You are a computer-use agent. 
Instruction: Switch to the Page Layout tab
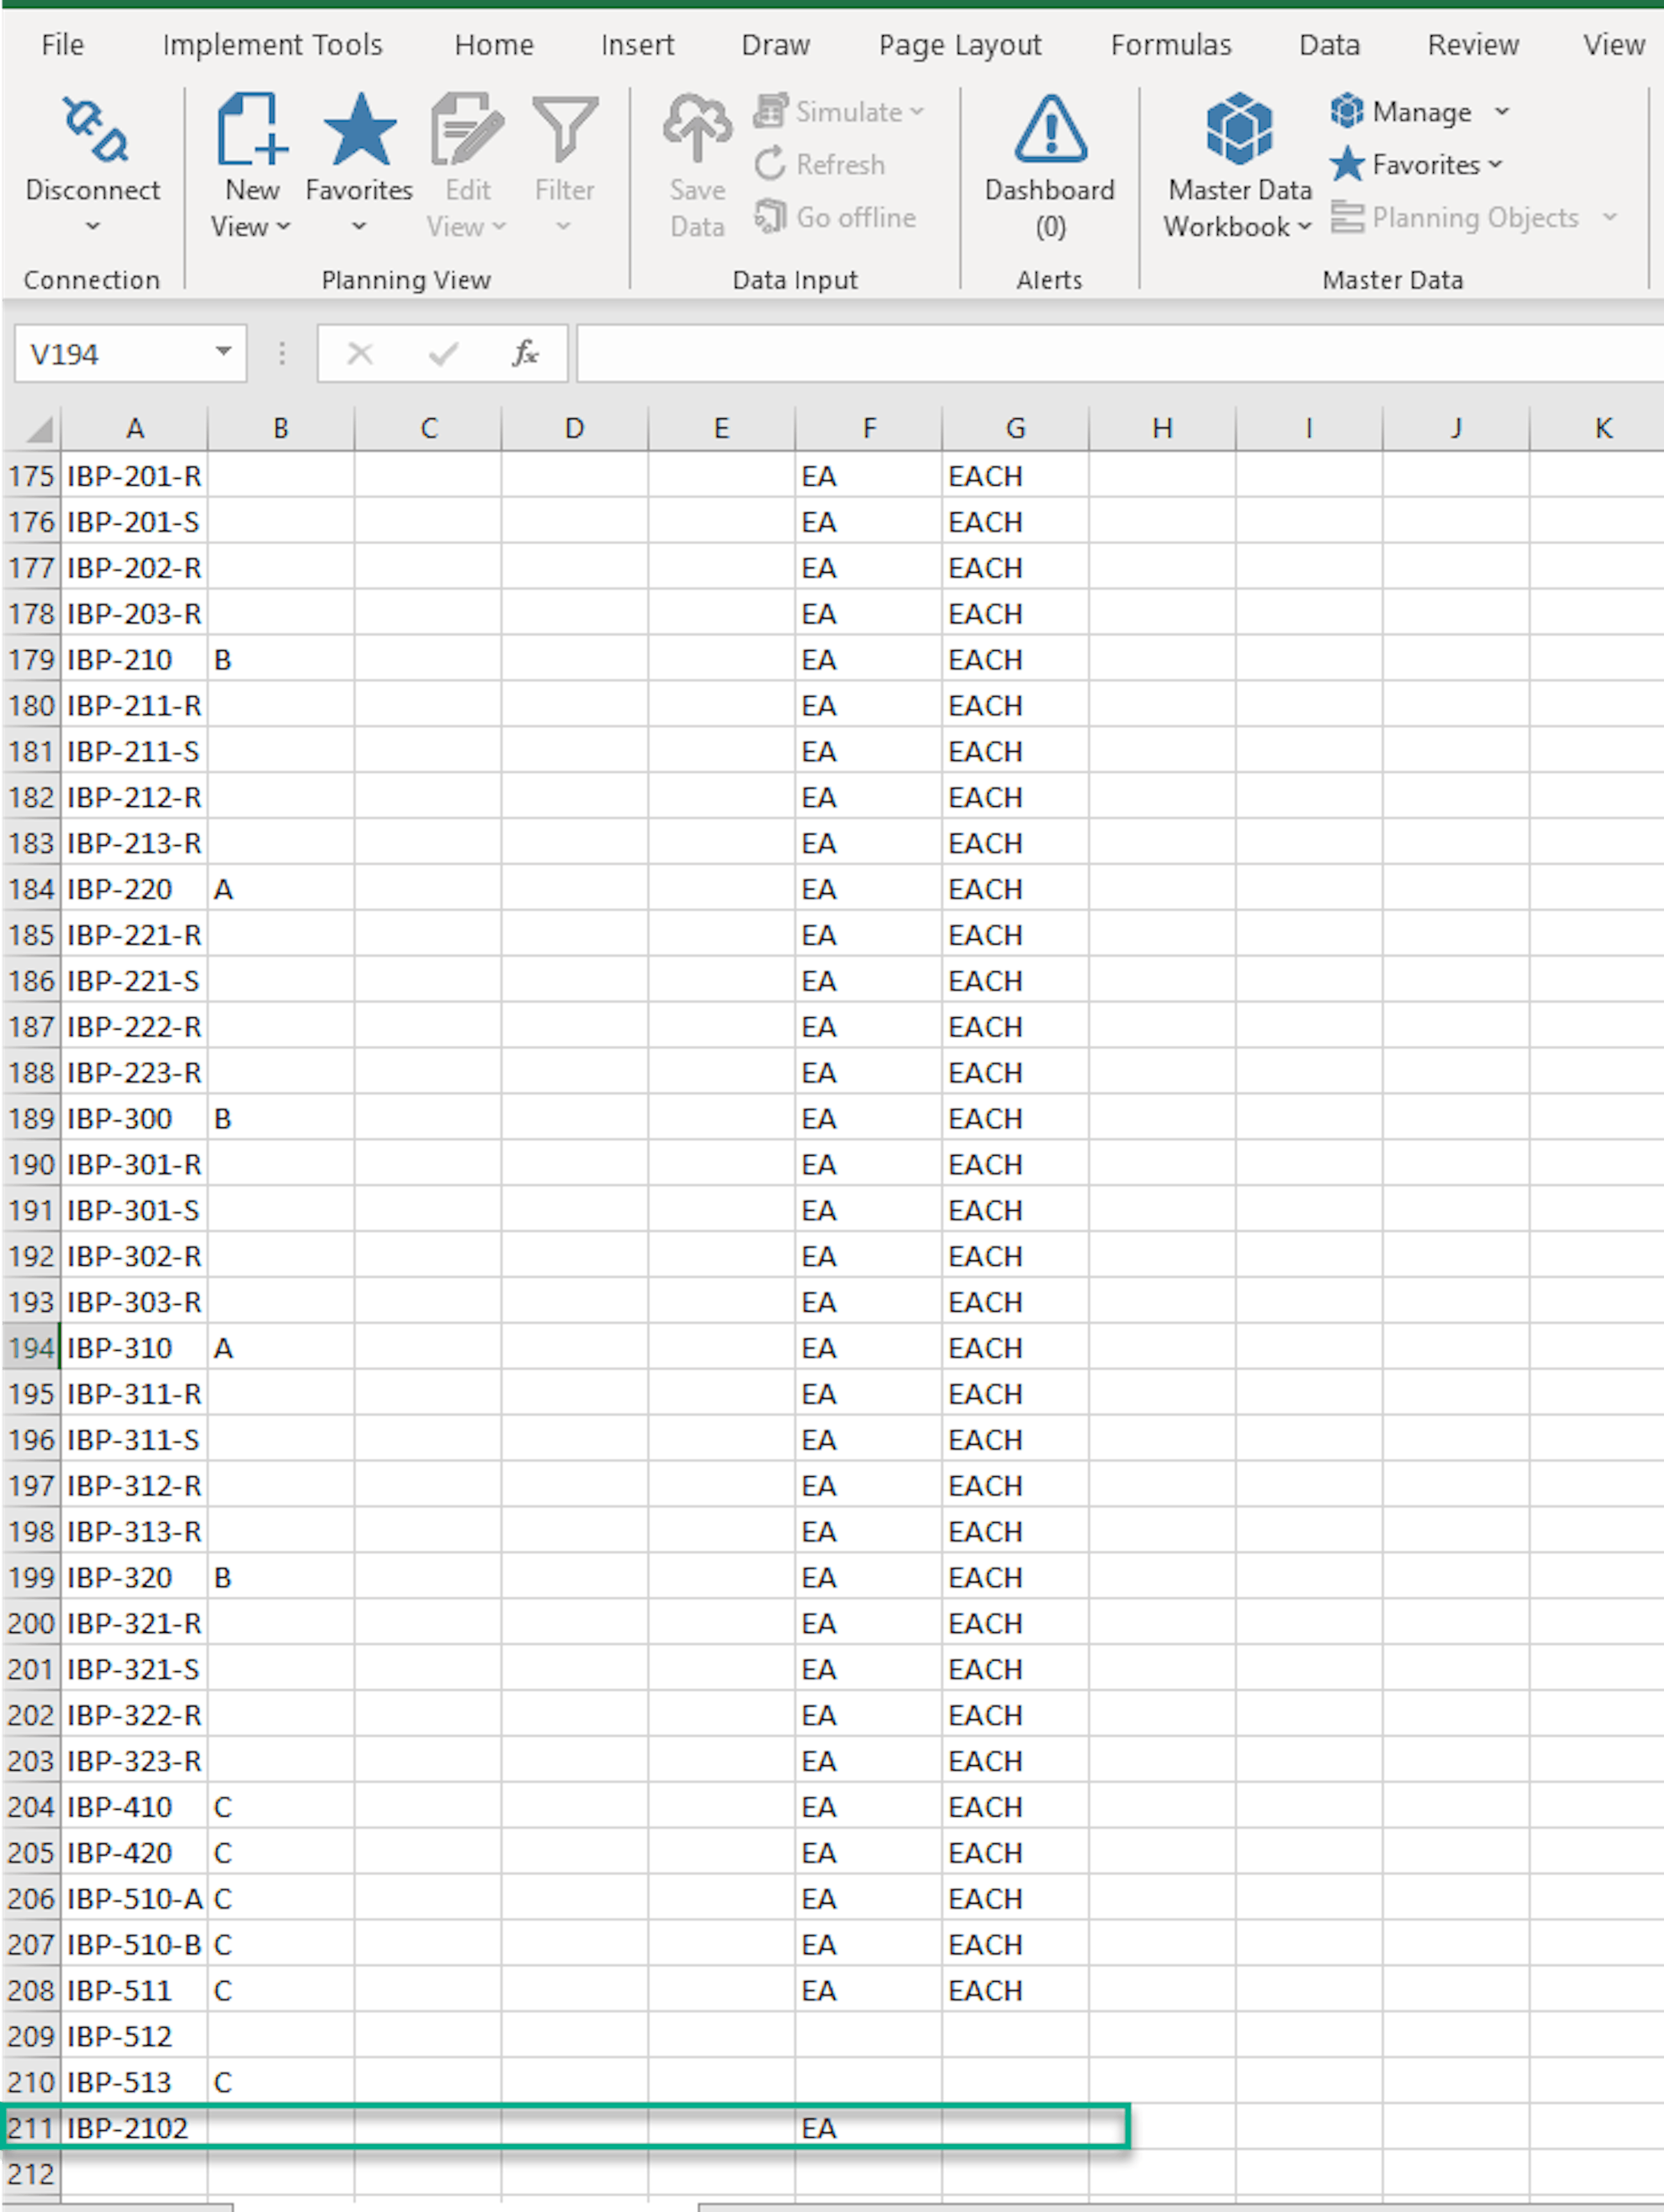tap(959, 45)
